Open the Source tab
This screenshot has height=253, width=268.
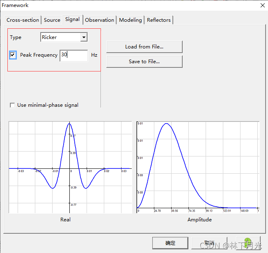point(52,20)
